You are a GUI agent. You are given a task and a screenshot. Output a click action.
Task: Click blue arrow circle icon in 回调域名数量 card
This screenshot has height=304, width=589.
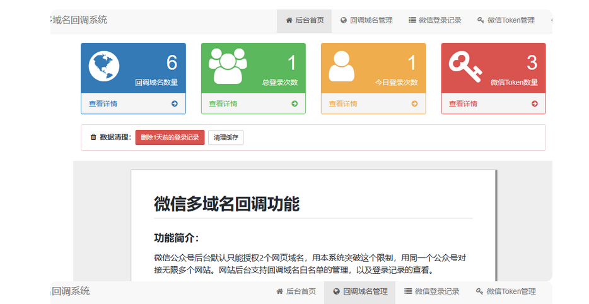pyautogui.click(x=175, y=103)
